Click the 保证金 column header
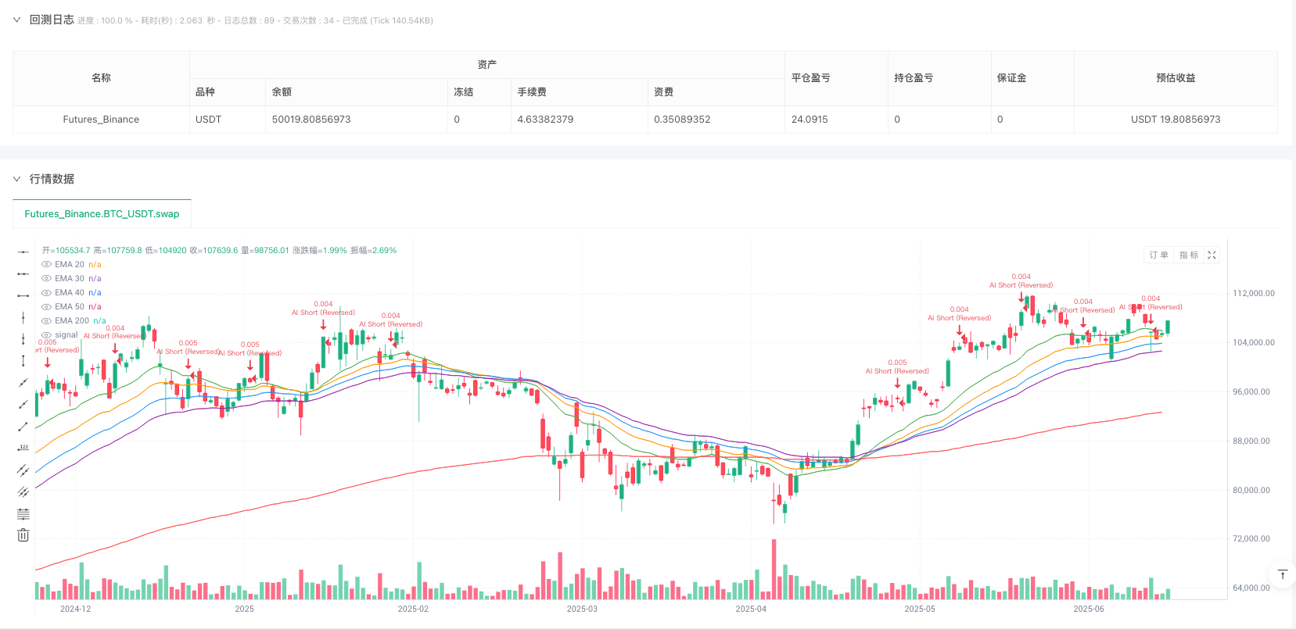This screenshot has width=1296, height=629. pyautogui.click(x=1011, y=78)
